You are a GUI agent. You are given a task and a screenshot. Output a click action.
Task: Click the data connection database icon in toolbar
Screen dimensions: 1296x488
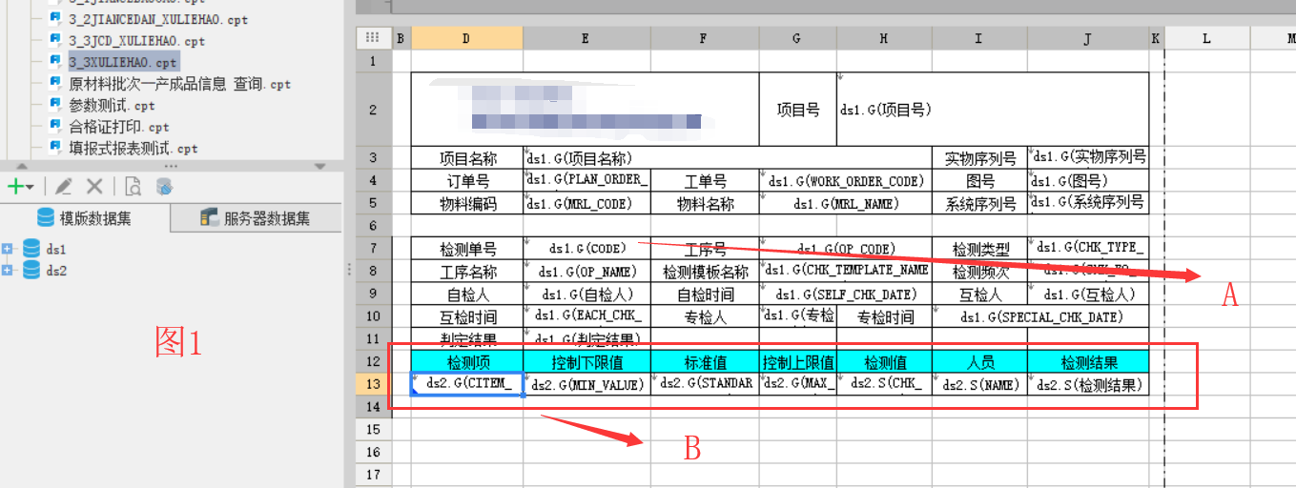pos(165,187)
